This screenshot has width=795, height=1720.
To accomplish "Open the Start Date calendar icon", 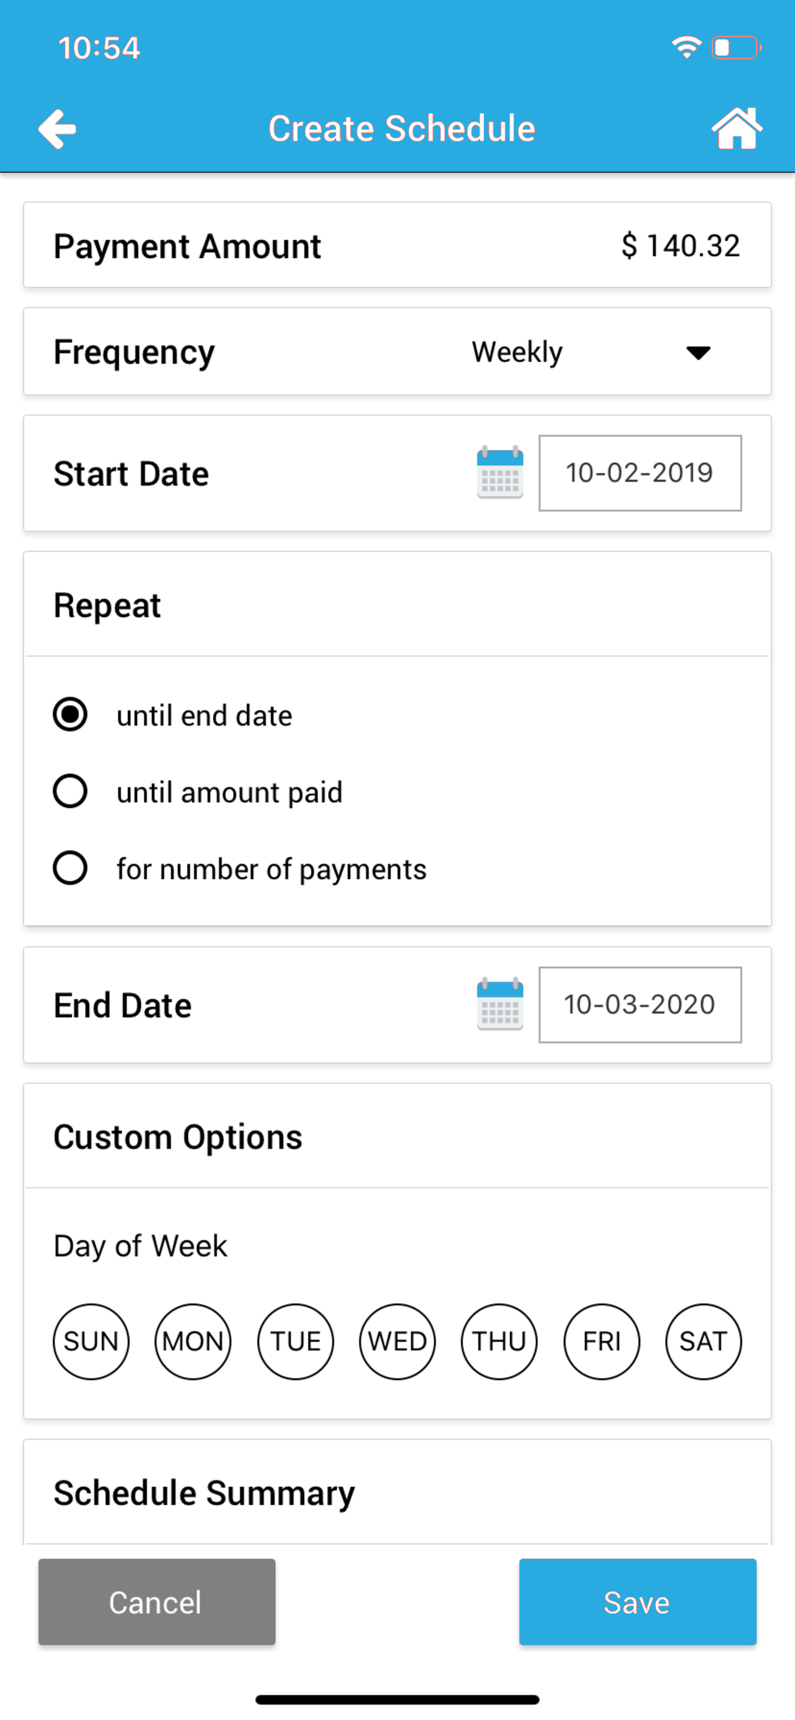I will point(500,473).
